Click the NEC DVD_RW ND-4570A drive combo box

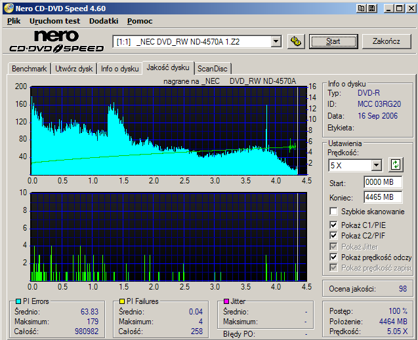pyautogui.click(x=197, y=41)
